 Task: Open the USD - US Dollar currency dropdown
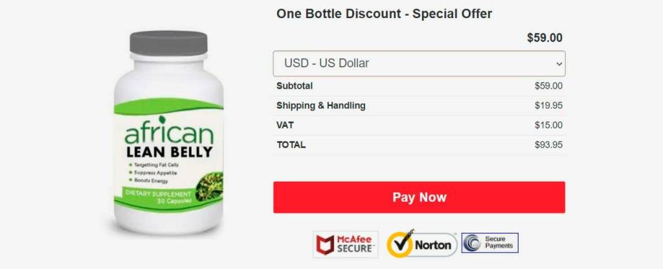tap(419, 64)
